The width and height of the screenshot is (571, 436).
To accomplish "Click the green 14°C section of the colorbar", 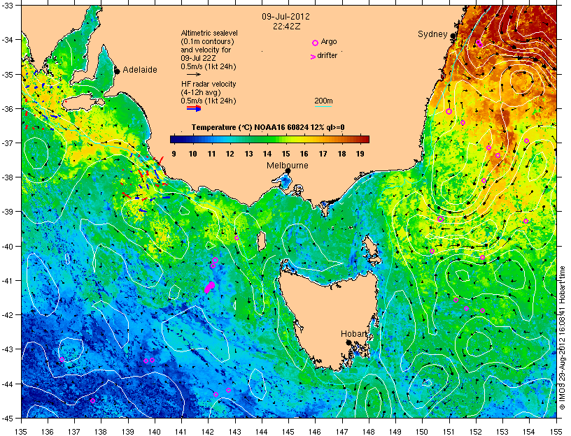I will point(267,139).
